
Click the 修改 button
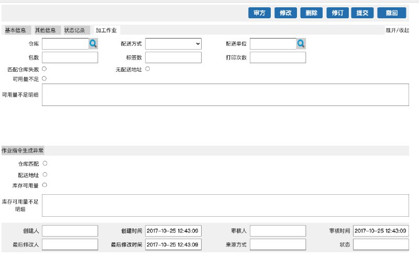(285, 13)
